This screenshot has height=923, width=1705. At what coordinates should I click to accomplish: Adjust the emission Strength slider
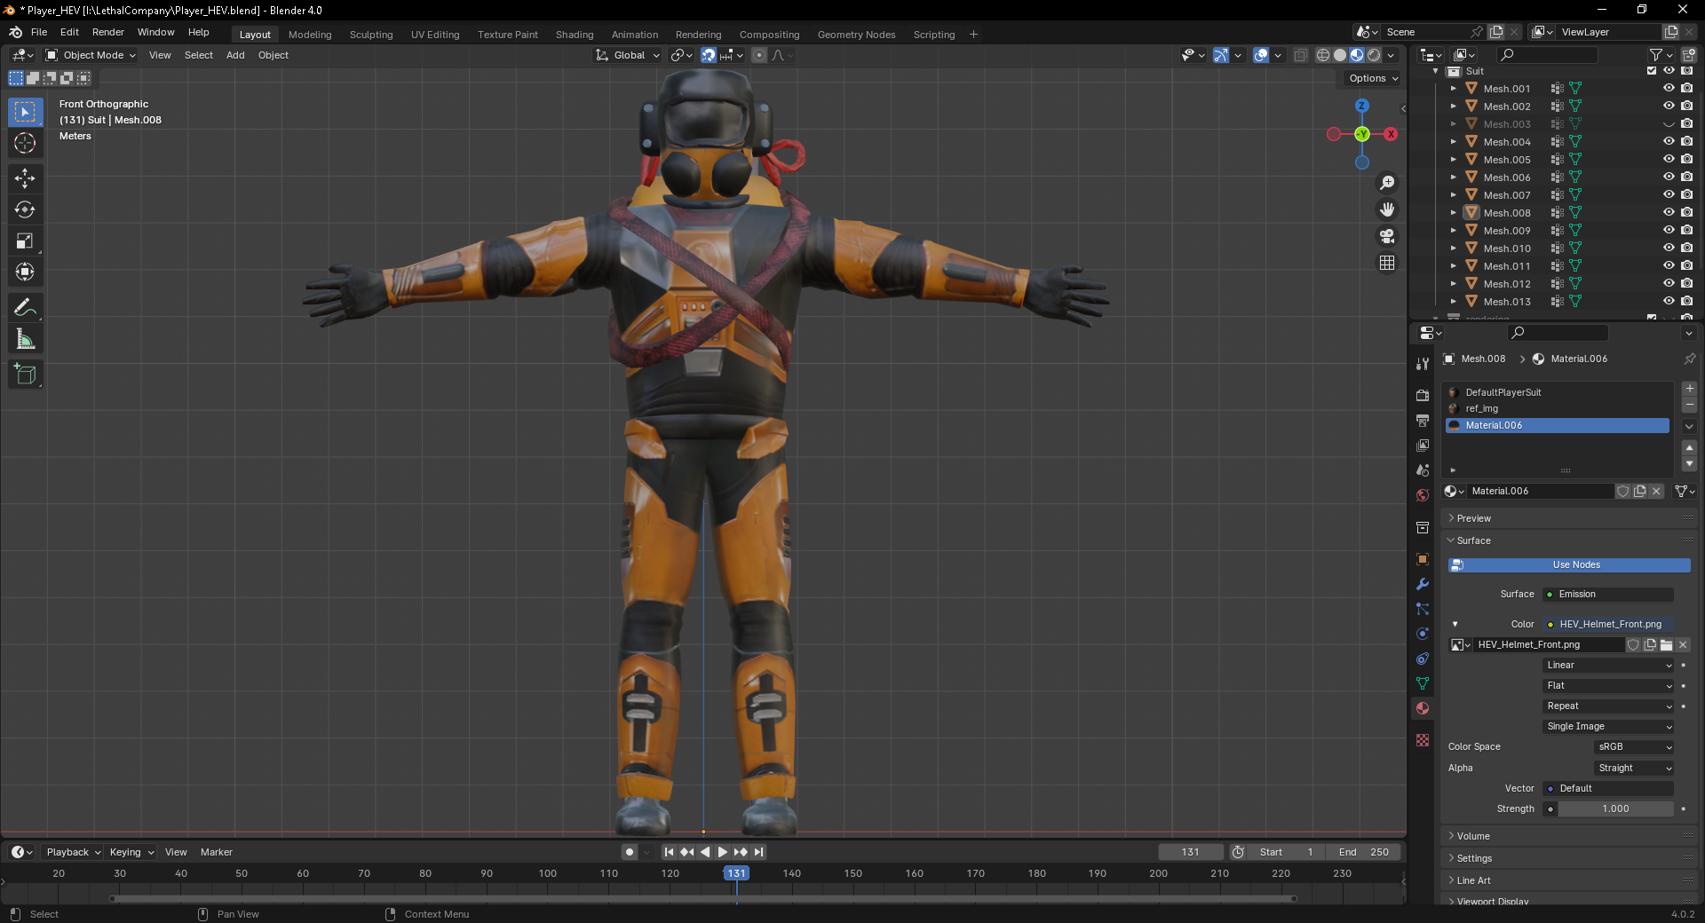1615,809
